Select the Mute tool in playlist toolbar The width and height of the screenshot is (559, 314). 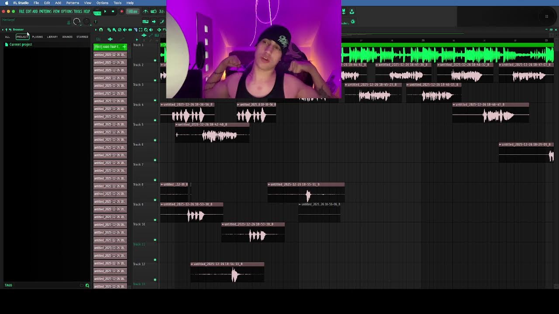point(125,30)
